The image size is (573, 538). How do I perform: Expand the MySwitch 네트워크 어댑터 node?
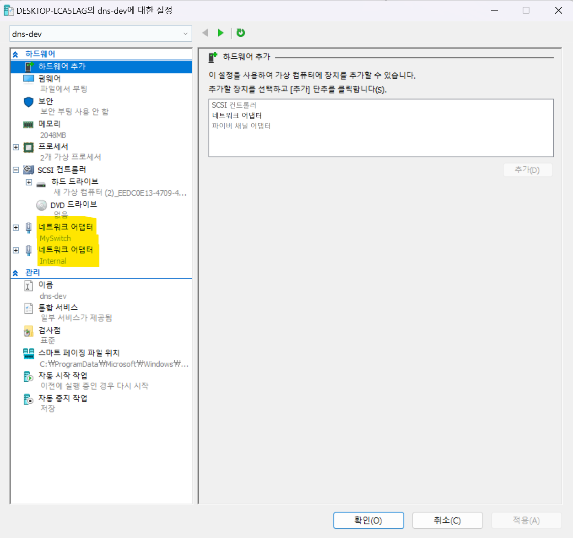click(16, 227)
